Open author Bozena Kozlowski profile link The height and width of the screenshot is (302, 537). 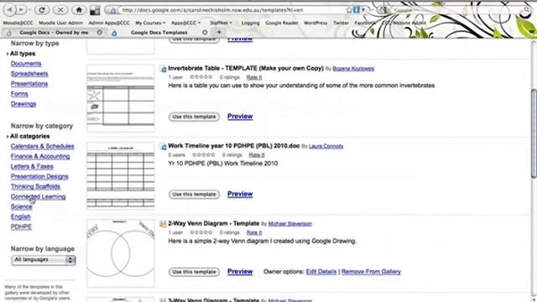[x=353, y=69]
